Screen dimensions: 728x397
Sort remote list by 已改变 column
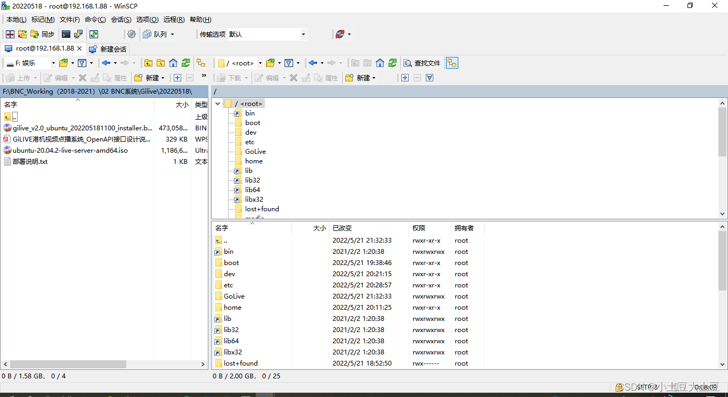368,228
